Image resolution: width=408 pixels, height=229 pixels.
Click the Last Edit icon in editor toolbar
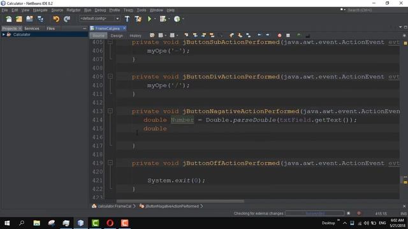click(152, 35)
